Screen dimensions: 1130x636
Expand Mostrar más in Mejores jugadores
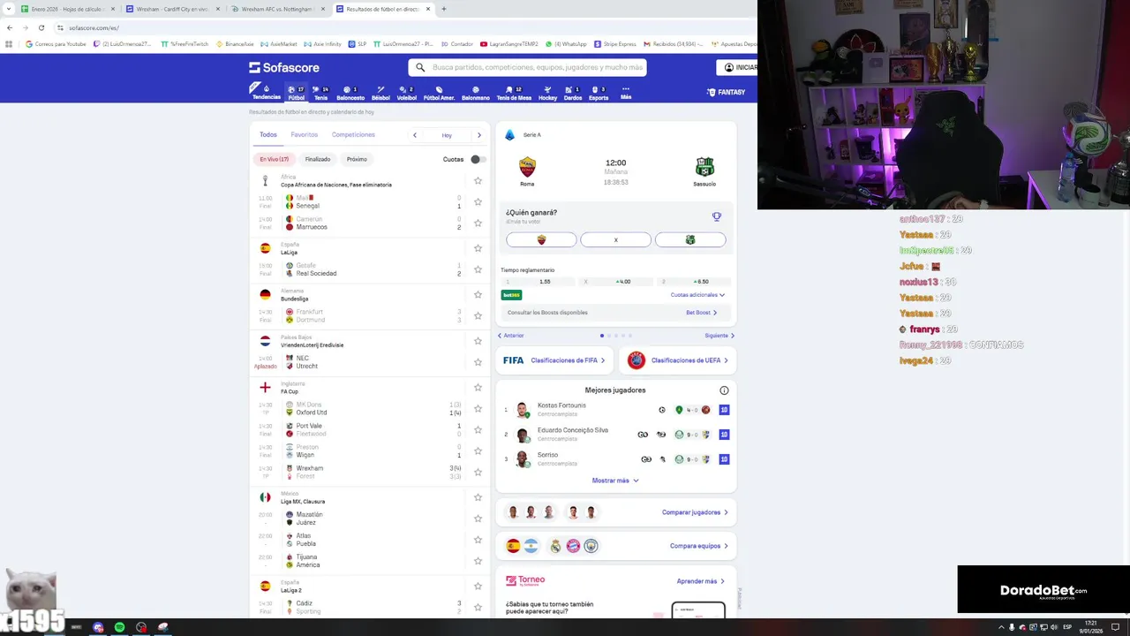(x=615, y=481)
